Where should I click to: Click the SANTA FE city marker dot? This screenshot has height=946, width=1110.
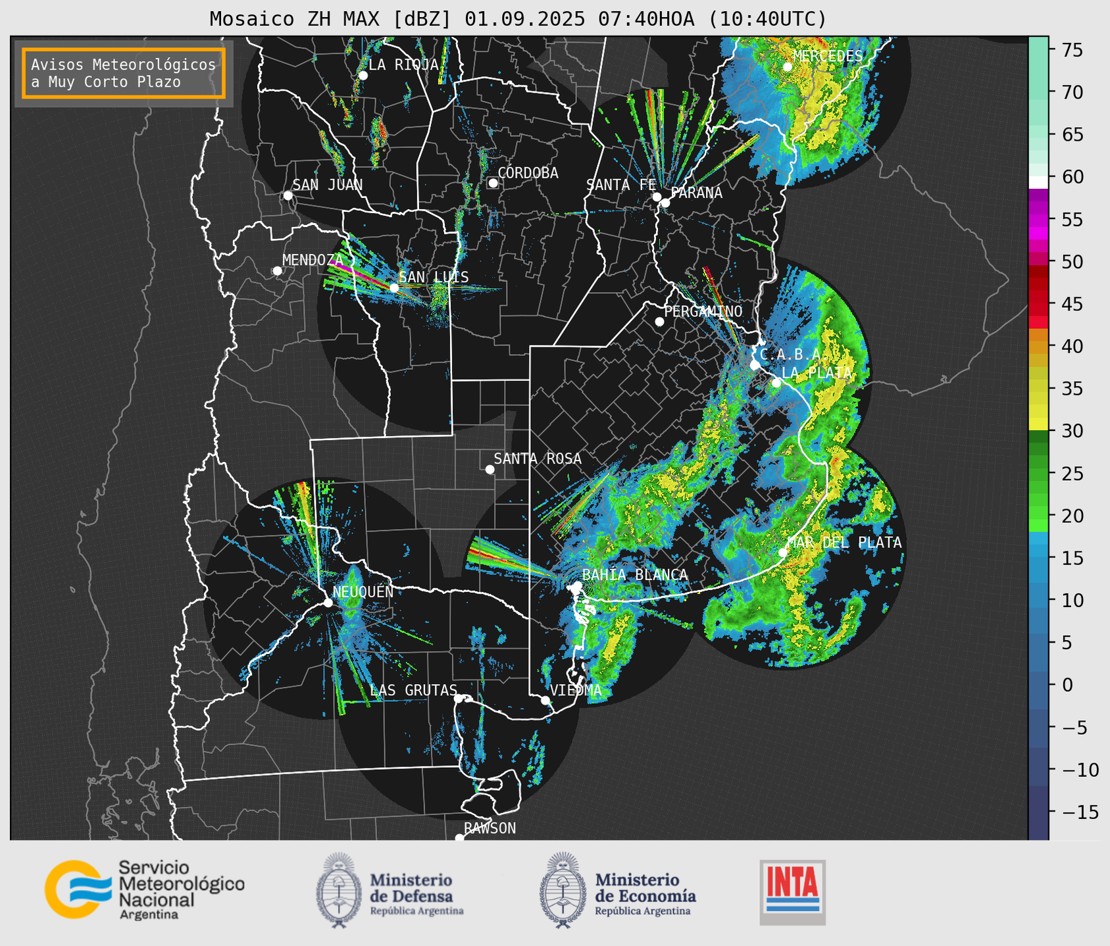point(657,197)
